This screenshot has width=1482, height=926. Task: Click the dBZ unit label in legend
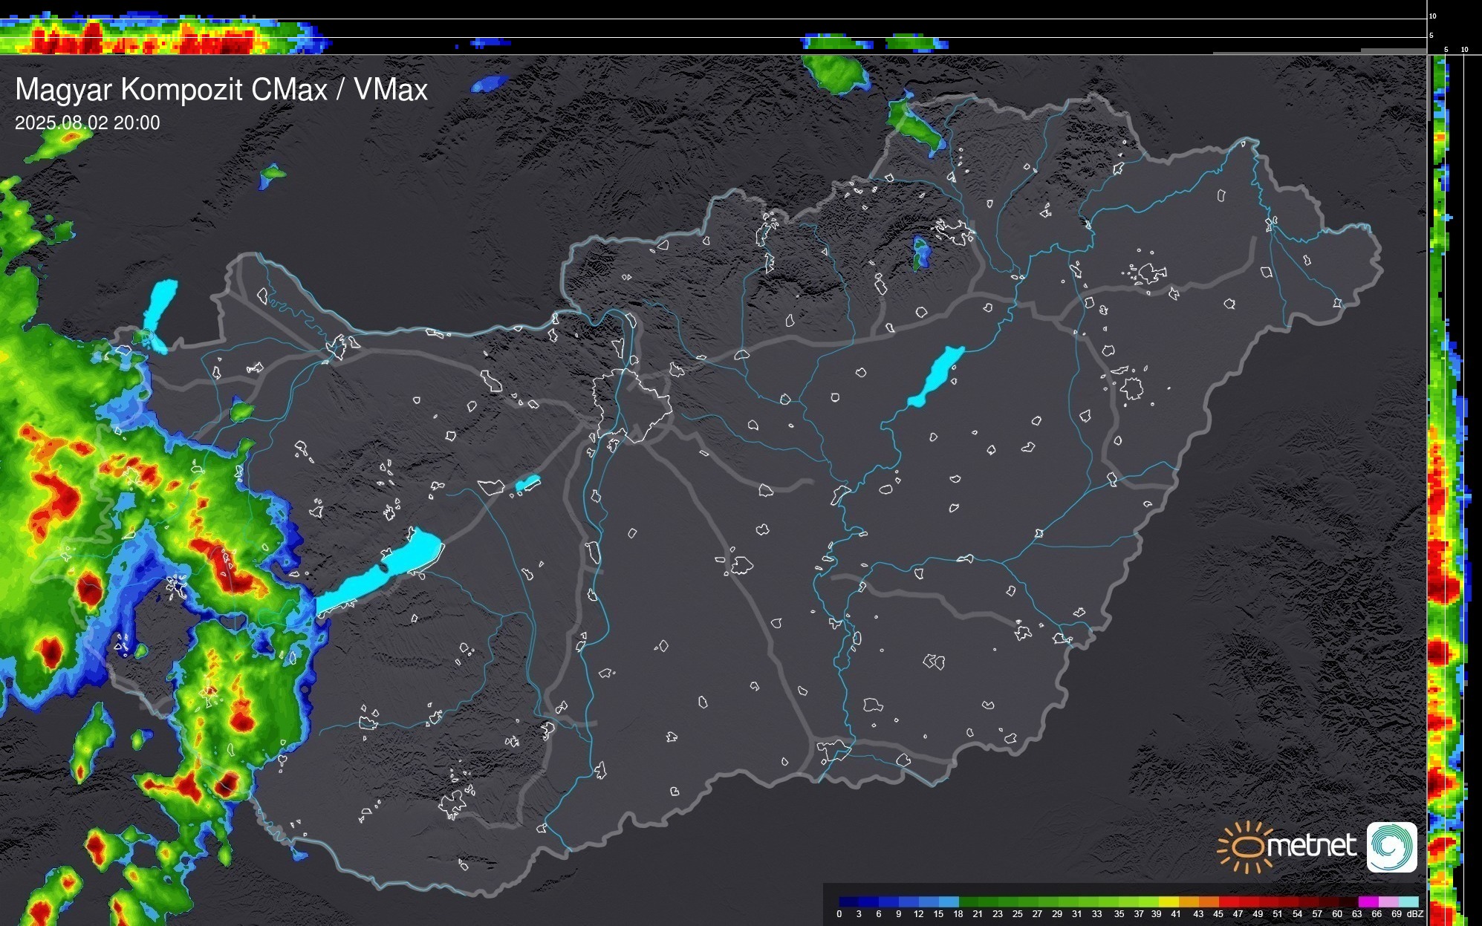click(x=1414, y=914)
